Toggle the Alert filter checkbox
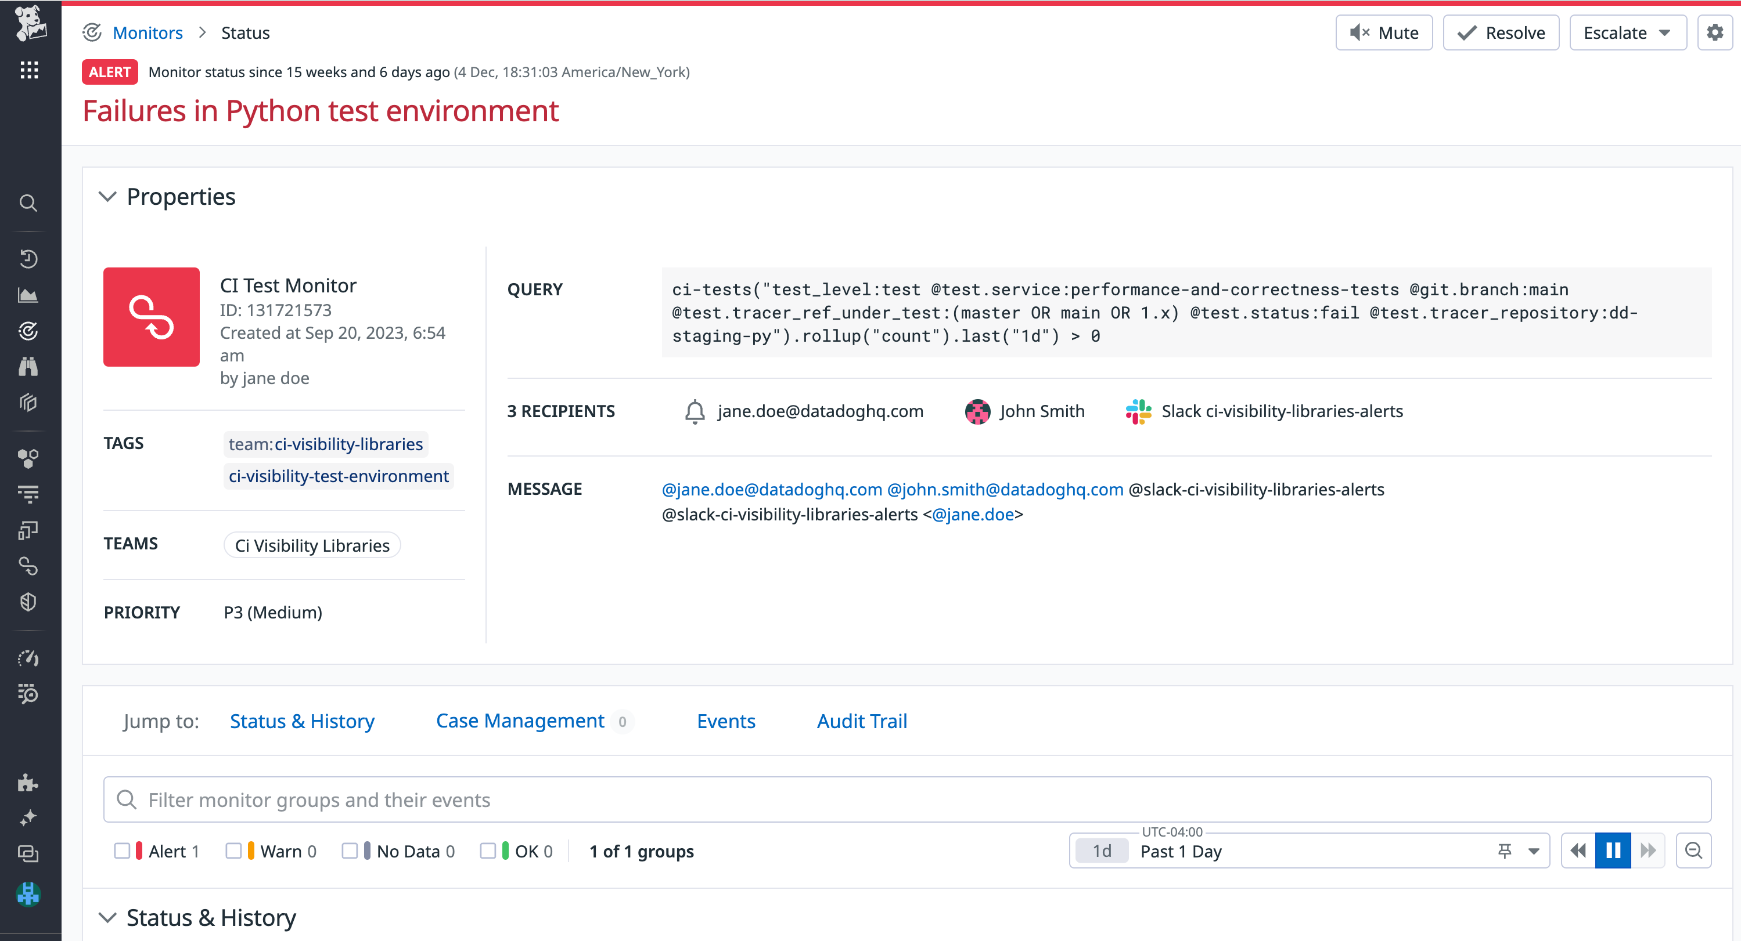Screen dimensions: 1741x941 [x=124, y=851]
